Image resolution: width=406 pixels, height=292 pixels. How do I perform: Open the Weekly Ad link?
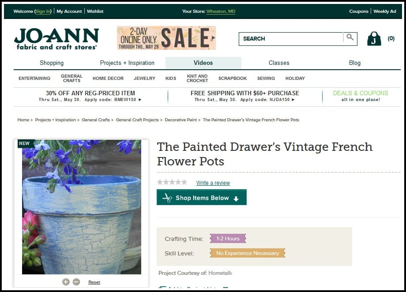[385, 11]
